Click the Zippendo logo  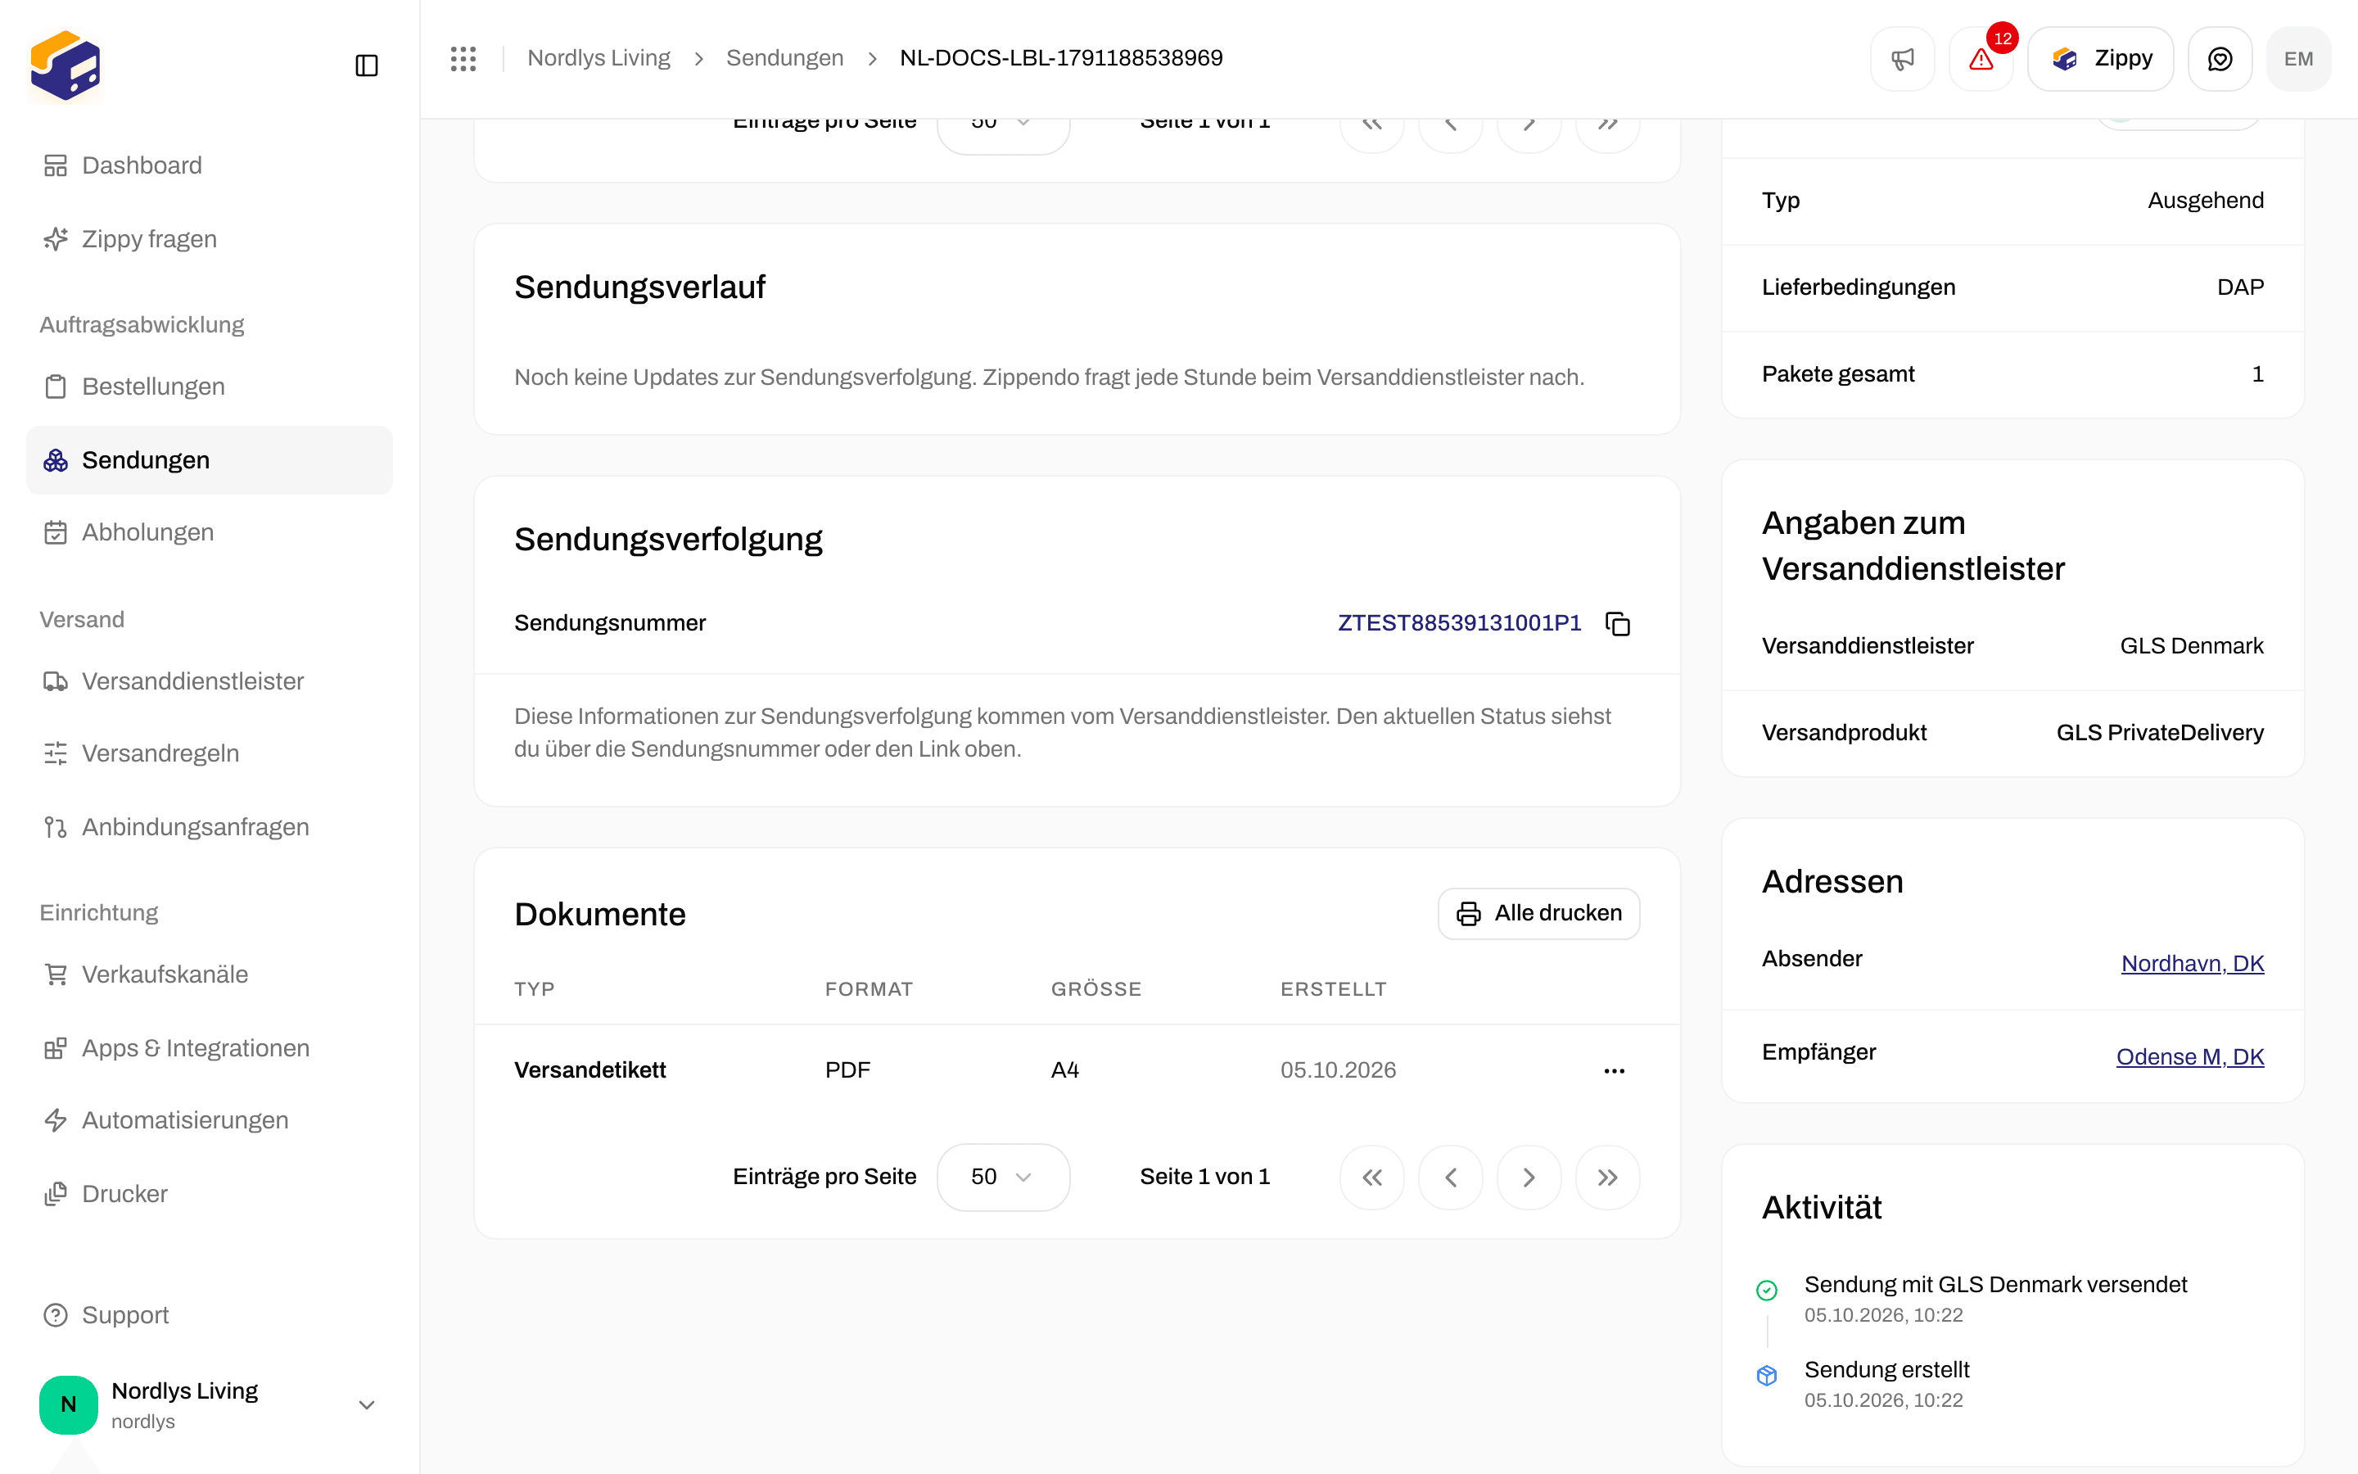65,66
